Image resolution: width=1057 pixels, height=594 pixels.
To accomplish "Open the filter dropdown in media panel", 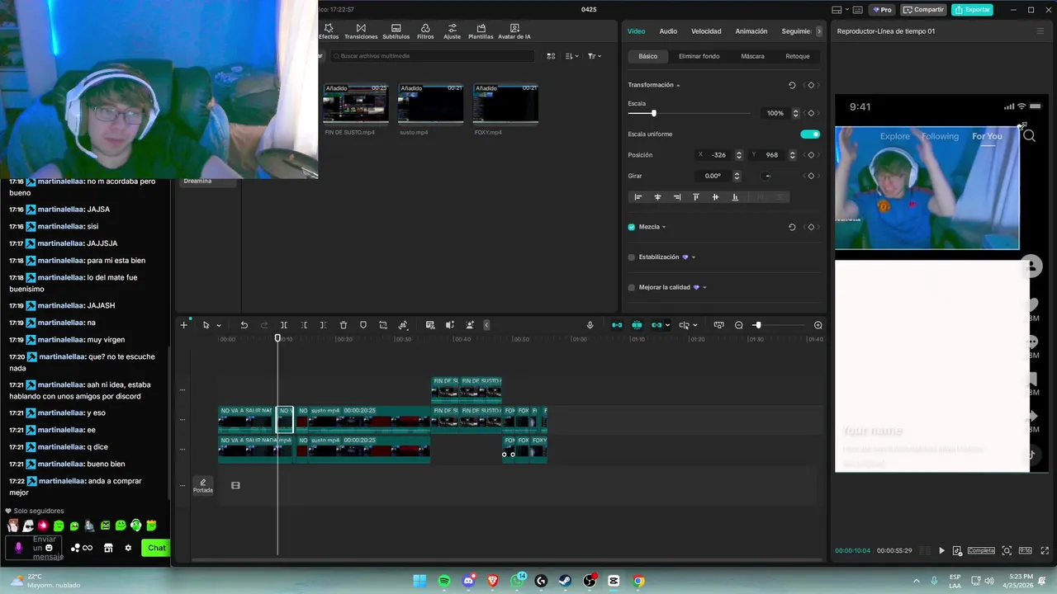I will (x=595, y=56).
